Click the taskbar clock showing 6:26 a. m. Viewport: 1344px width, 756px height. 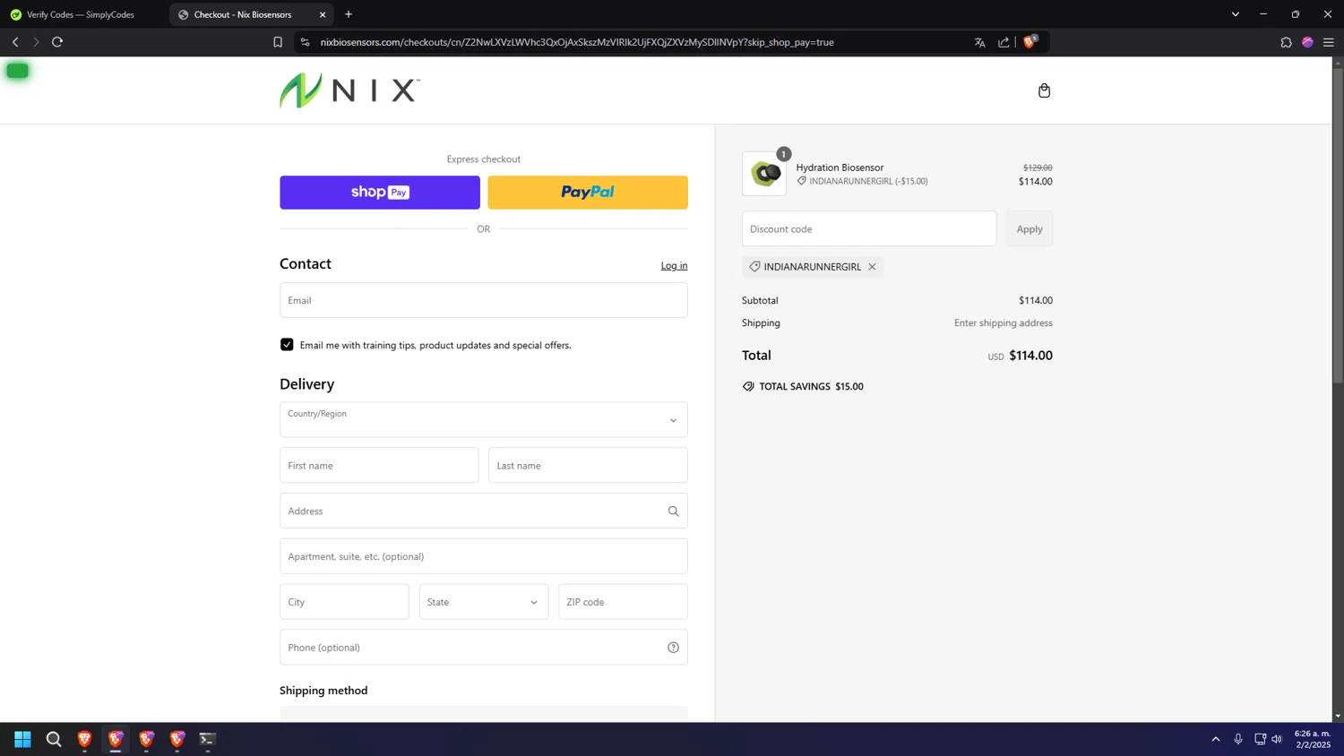[1313, 739]
